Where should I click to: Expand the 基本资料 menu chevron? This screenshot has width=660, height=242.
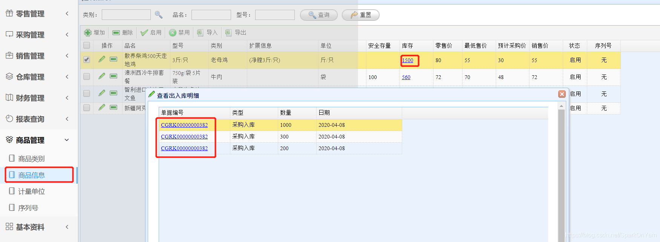[67, 227]
